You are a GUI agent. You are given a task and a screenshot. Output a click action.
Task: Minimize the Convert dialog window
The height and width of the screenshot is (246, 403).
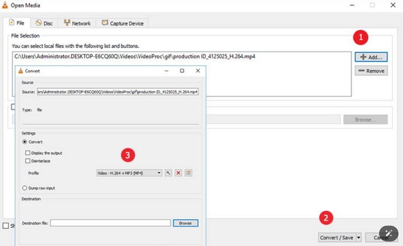click(x=167, y=71)
